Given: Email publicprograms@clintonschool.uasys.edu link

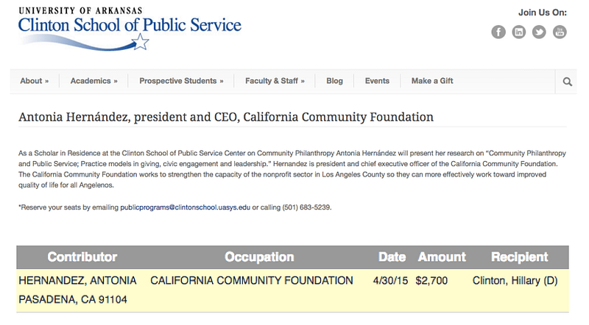Looking at the screenshot, I should pyautogui.click(x=186, y=207).
